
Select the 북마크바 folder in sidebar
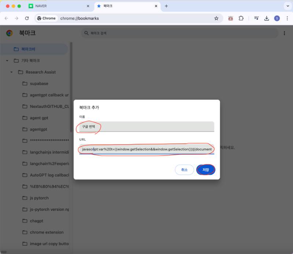(28, 49)
